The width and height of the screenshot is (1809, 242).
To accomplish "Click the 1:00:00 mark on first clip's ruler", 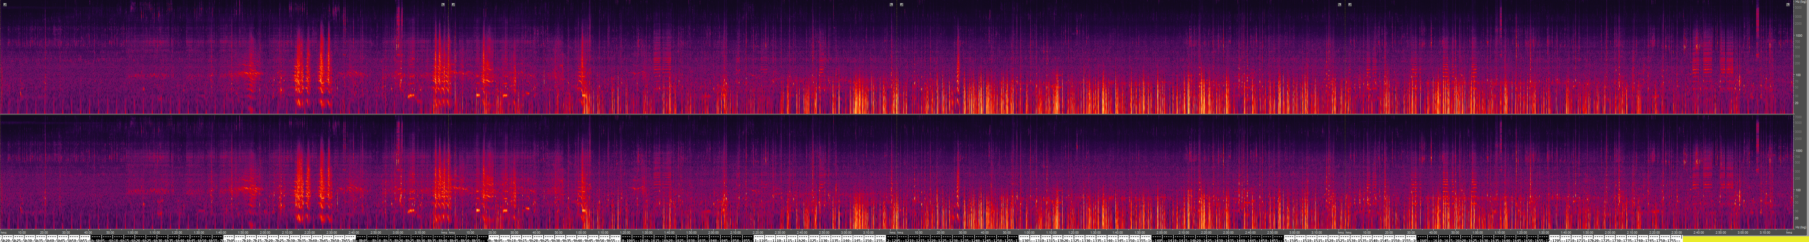I will pyautogui.click(x=132, y=232).
